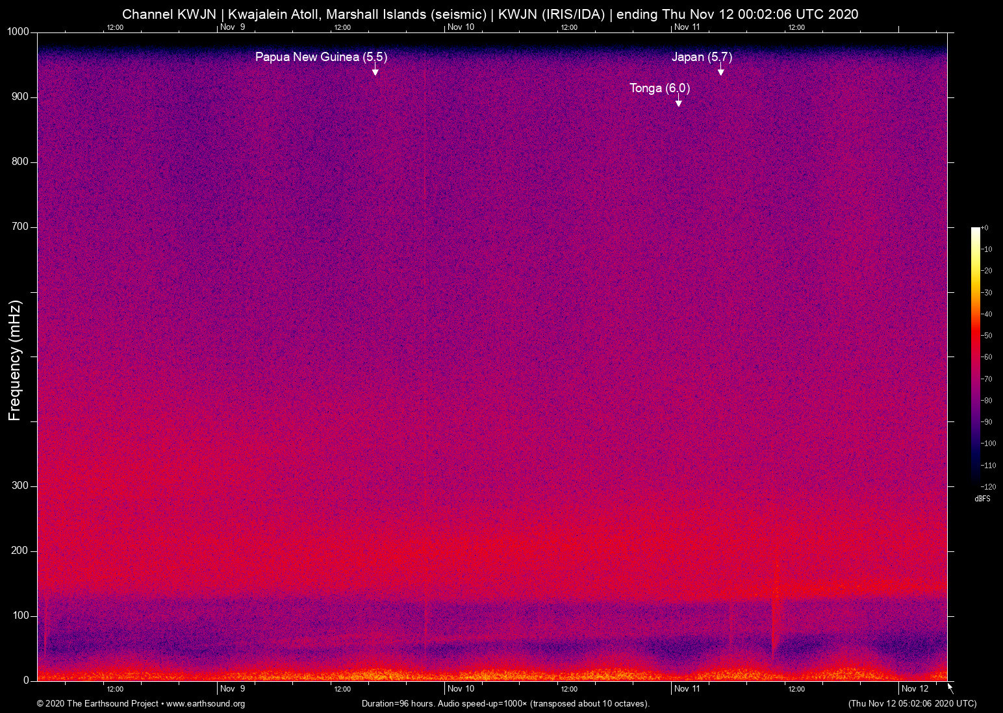Image resolution: width=1003 pixels, height=713 pixels.
Task: Select the Papua New Guinea (5.5) event label
Action: pyautogui.click(x=321, y=57)
